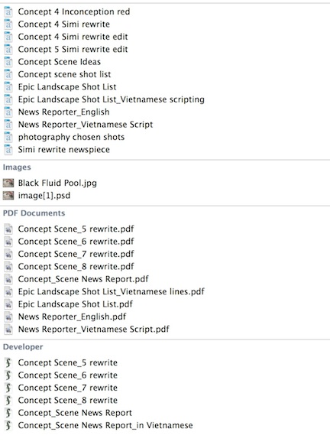
Task: Select photography chosen shots file
Action: pos(71,137)
